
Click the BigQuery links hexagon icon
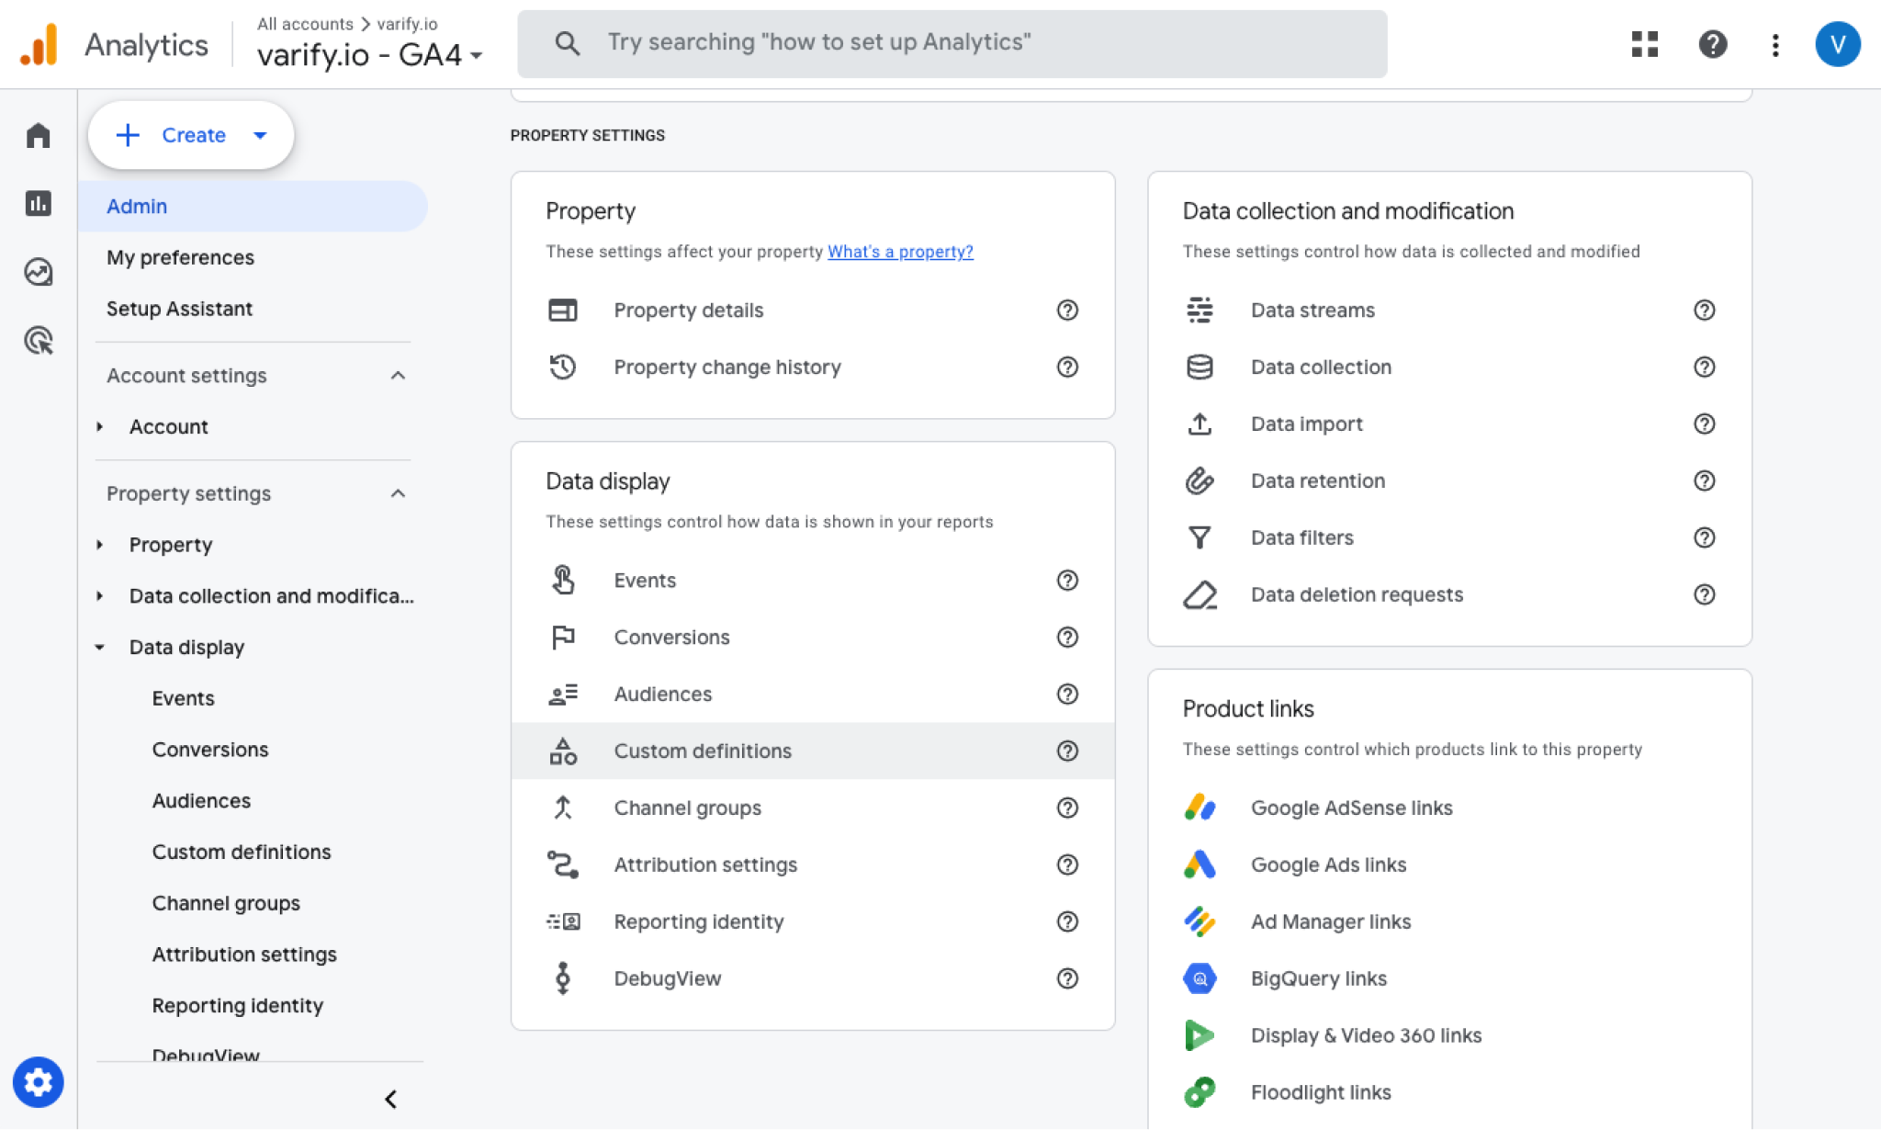[1200, 978]
